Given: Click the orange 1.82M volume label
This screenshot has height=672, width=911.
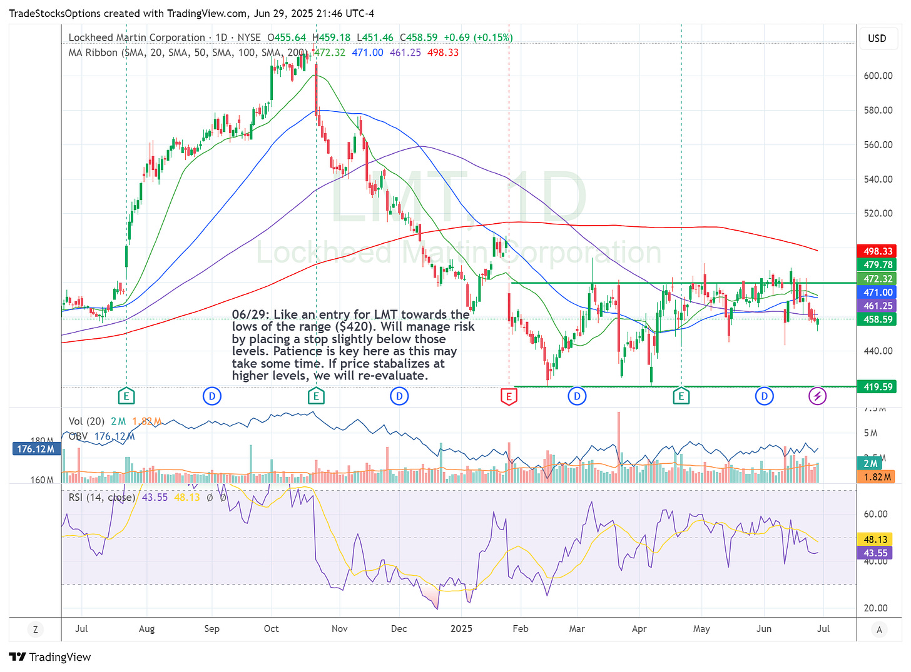Looking at the screenshot, I should click(877, 477).
